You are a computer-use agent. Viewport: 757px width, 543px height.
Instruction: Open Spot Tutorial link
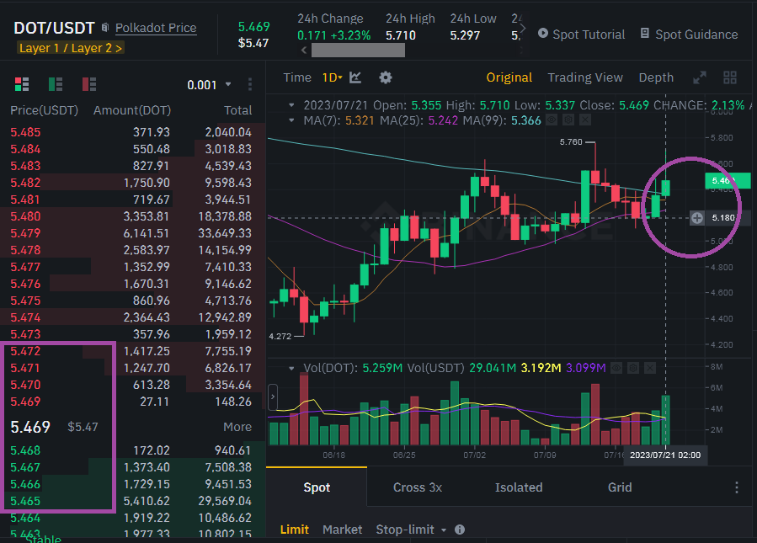point(581,35)
